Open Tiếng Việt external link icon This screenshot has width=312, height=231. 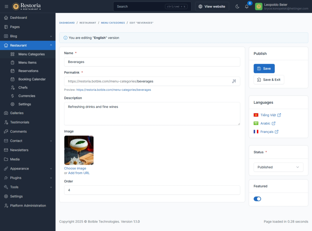[x=279, y=115]
